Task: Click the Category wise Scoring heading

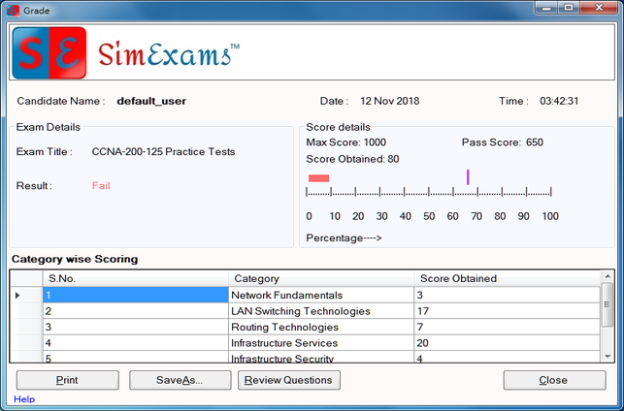Action: point(75,259)
